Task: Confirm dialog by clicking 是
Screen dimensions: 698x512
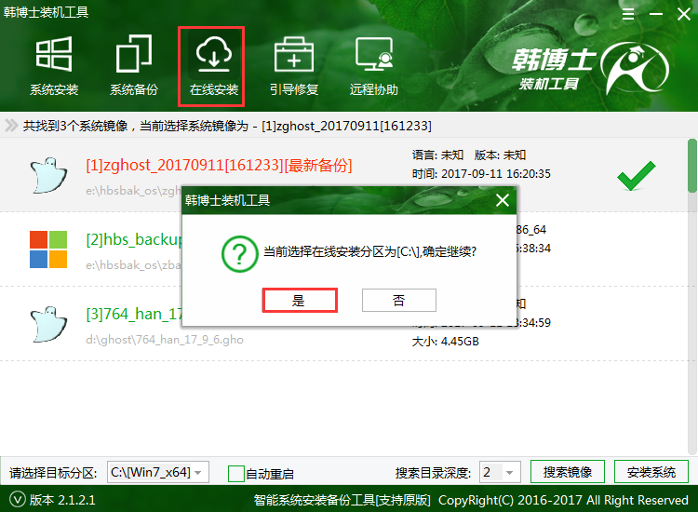Action: [299, 300]
